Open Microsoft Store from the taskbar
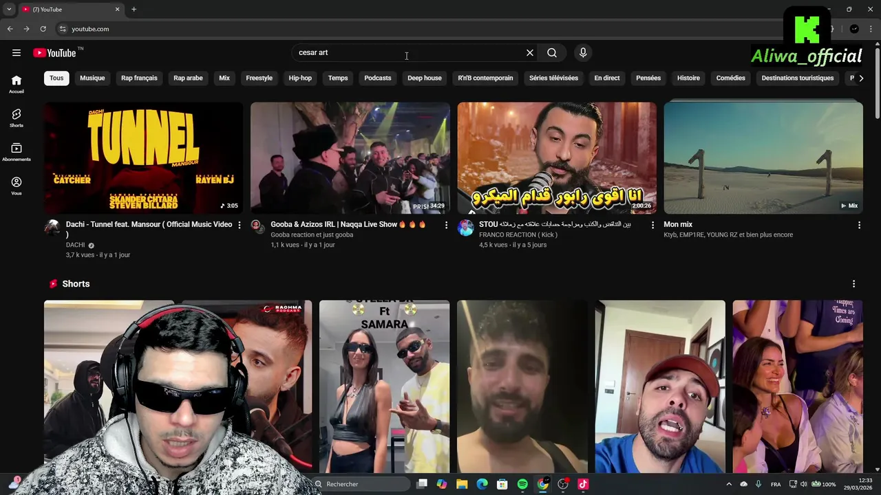The image size is (881, 495). click(x=502, y=484)
